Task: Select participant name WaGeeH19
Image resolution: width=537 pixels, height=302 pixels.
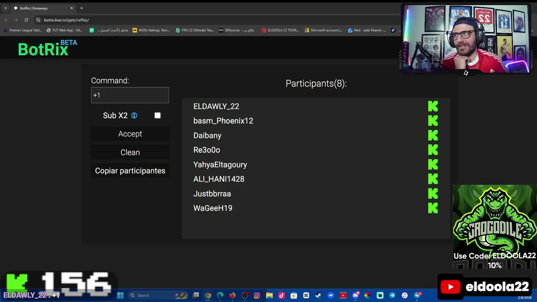Action: (213, 208)
